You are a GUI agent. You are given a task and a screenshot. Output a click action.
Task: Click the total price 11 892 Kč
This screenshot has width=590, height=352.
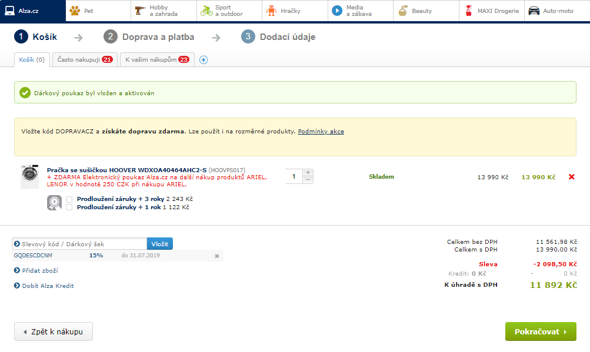(x=554, y=285)
